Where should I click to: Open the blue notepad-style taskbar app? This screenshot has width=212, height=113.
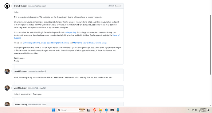[x=118, y=110]
